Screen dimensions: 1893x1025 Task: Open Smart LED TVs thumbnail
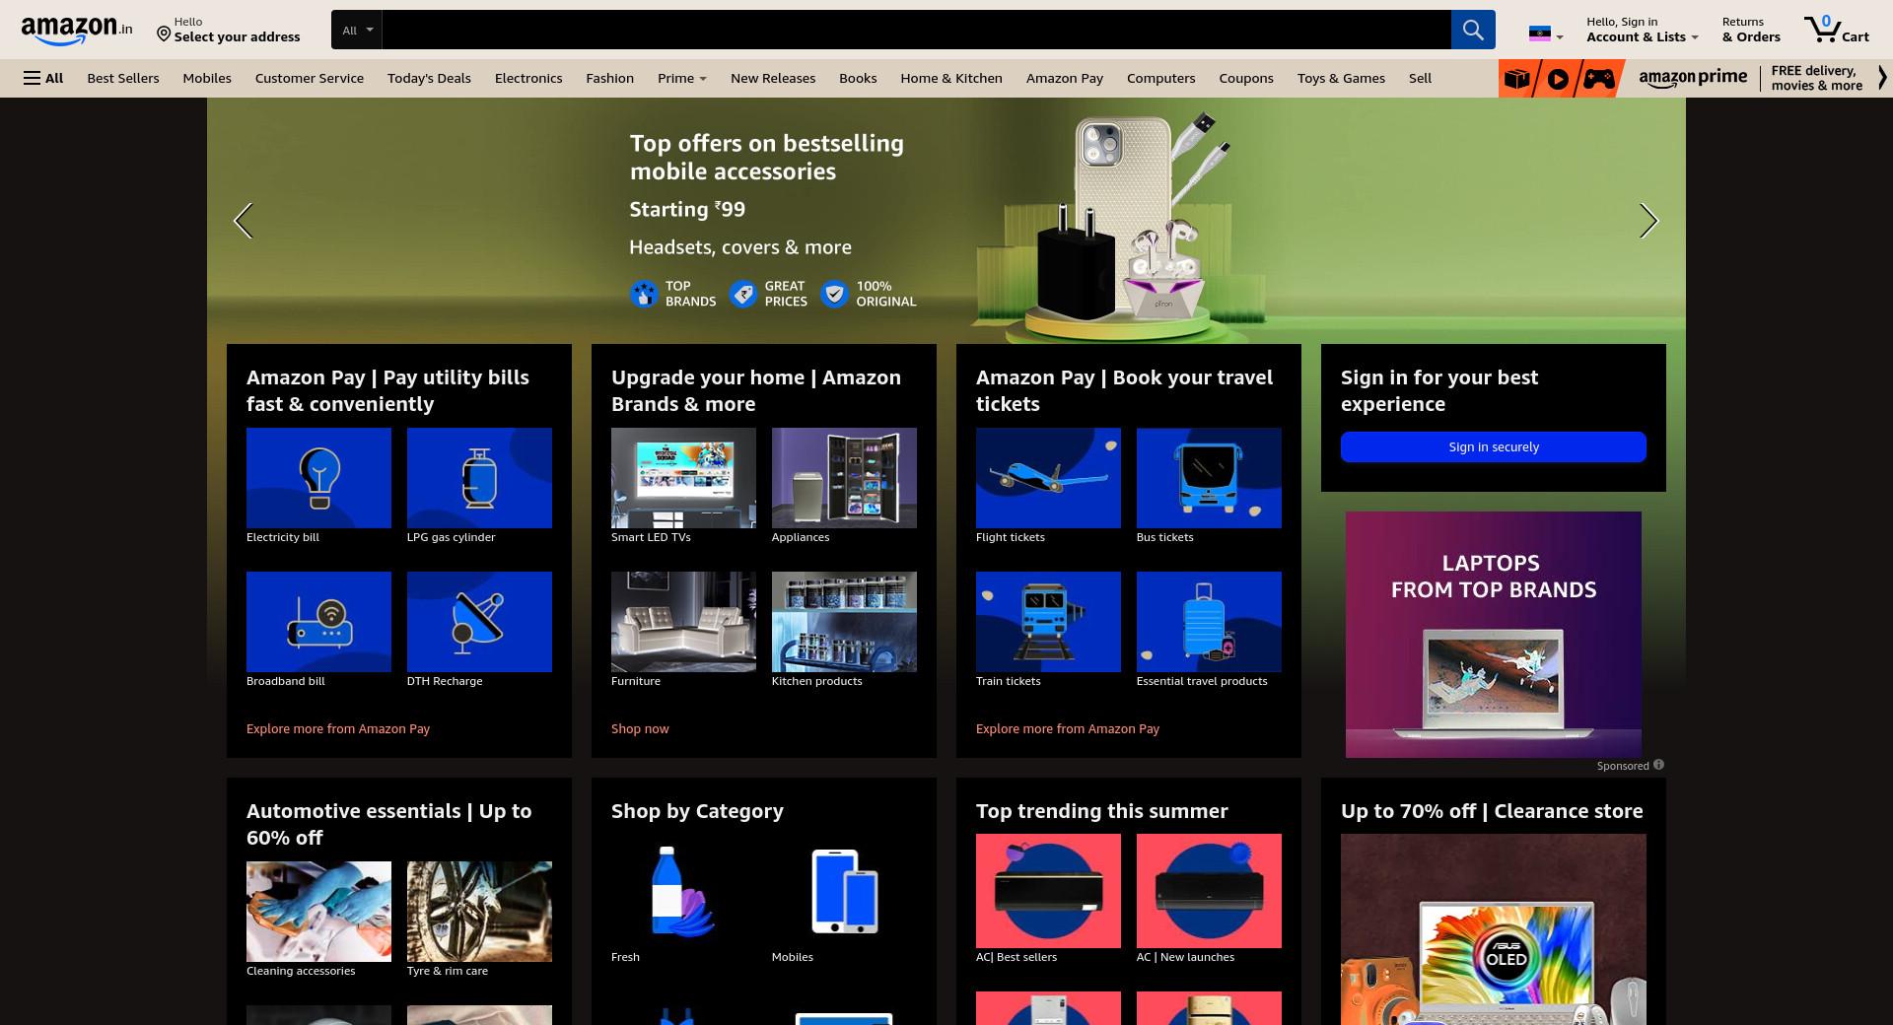pos(683,478)
